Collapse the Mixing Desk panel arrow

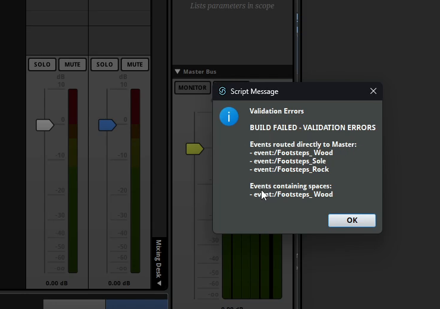tap(159, 283)
